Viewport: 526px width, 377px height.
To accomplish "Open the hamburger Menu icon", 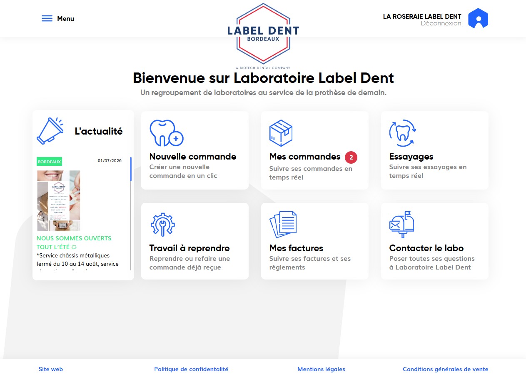I will 47,18.
